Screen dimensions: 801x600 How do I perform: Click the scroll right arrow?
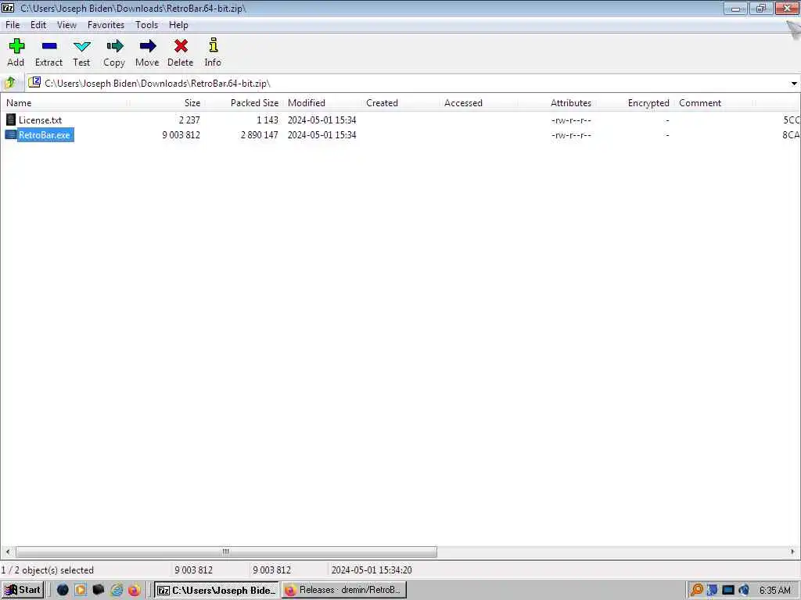tap(793, 552)
